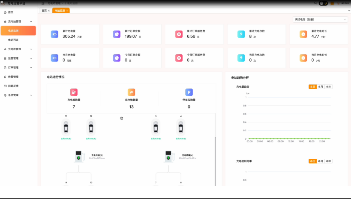Screen dimensions: 351x199
Task: Click the 充电桩数量 fuel pump icon
Action: coord(74,92)
